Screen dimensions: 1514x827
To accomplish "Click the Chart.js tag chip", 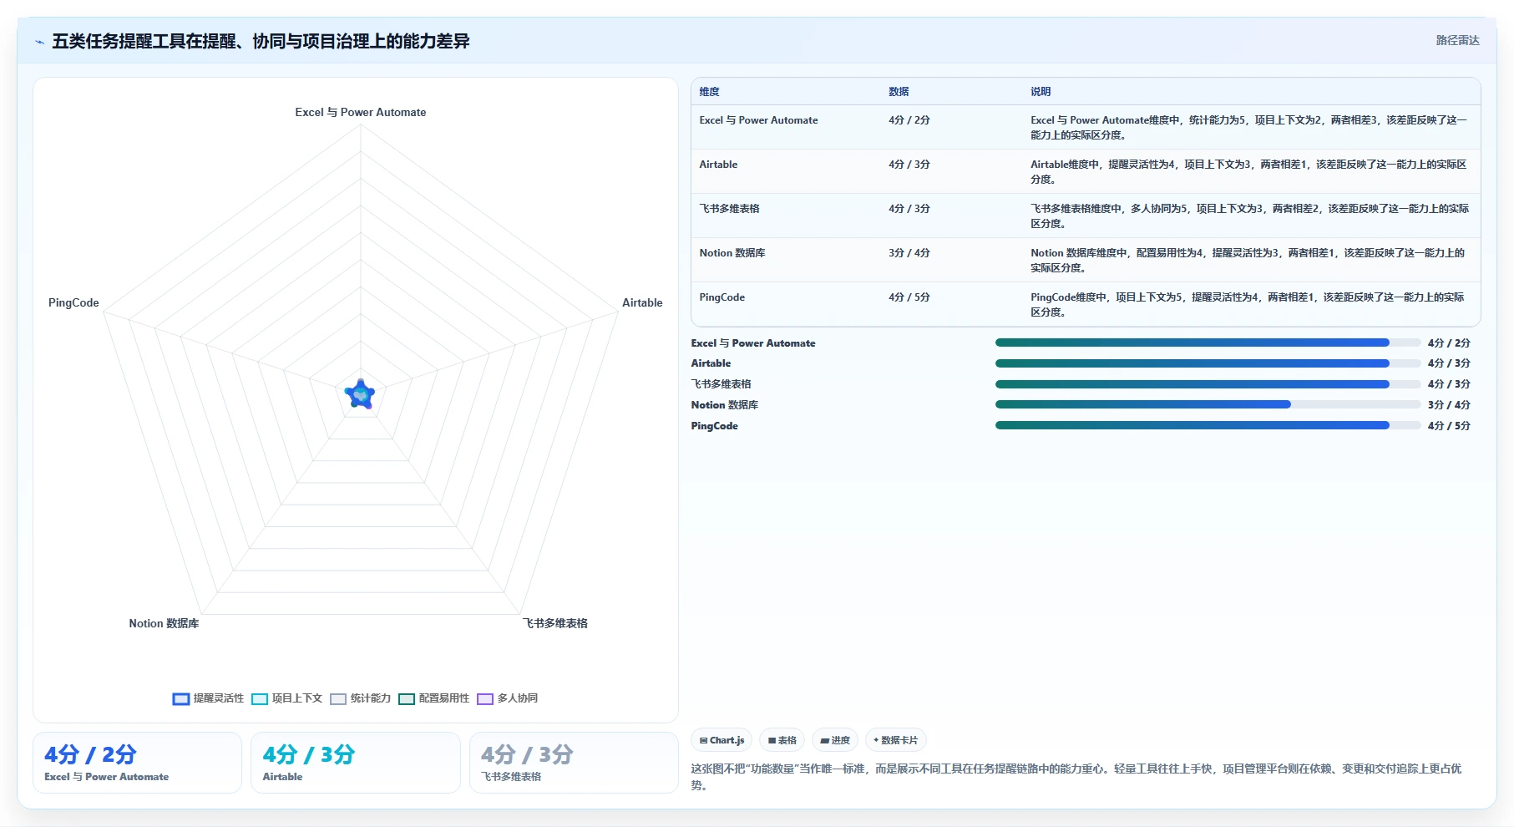I will tap(722, 740).
